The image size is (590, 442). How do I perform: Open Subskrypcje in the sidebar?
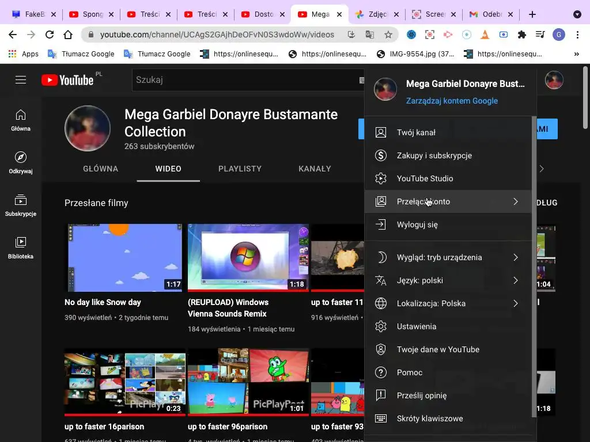(x=21, y=205)
